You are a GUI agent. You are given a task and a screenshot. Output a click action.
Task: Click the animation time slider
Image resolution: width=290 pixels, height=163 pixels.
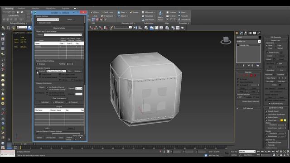(24, 144)
